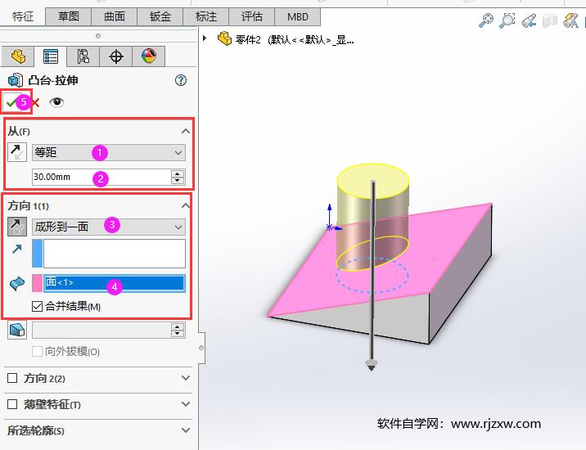Click the 30.00mm offset value field
The width and height of the screenshot is (586, 450).
coord(101,177)
